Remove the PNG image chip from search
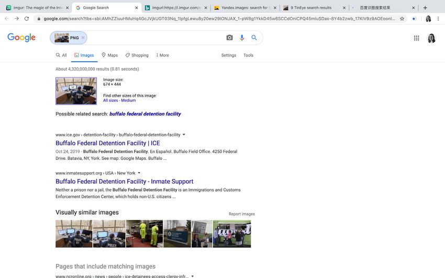 (x=83, y=38)
